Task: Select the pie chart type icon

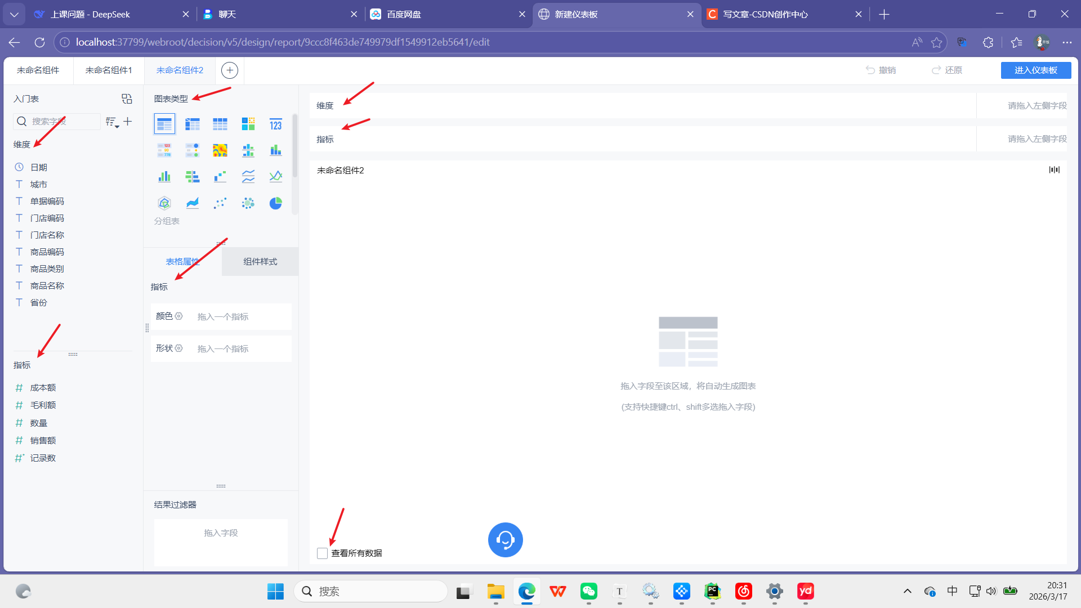Action: tap(275, 203)
